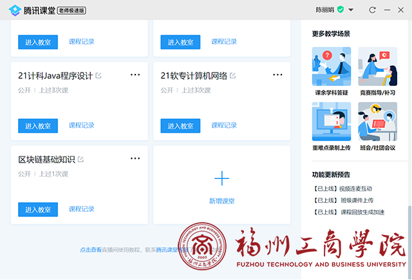This screenshot has height=280, width=412.
Task: Click the green verified badge near username
Action: 341,10
